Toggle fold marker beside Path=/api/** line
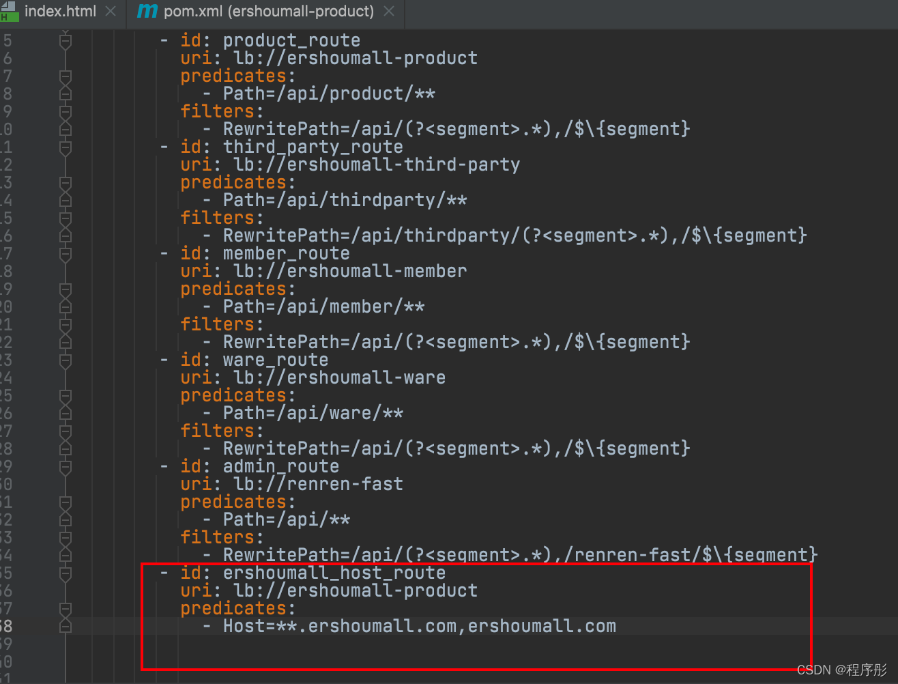Image resolution: width=898 pixels, height=684 pixels. [66, 520]
